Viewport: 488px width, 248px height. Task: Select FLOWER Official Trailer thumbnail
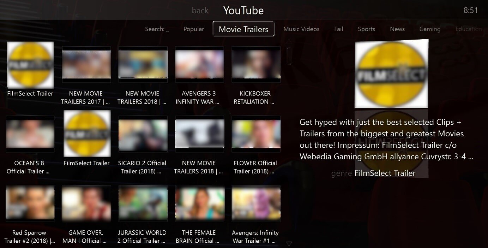(x=256, y=134)
